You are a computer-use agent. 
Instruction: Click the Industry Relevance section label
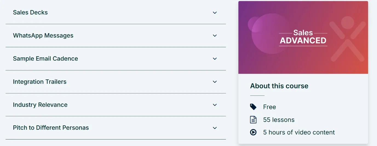pyautogui.click(x=40, y=105)
